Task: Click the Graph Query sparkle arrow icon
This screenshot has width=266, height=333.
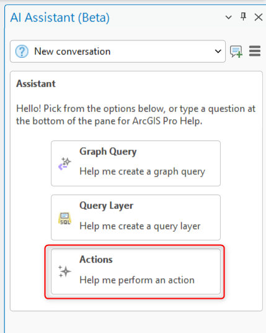Action: [x=64, y=164]
